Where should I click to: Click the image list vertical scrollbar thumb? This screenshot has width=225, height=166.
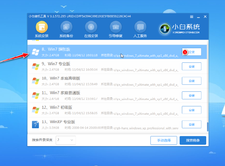[208, 127]
